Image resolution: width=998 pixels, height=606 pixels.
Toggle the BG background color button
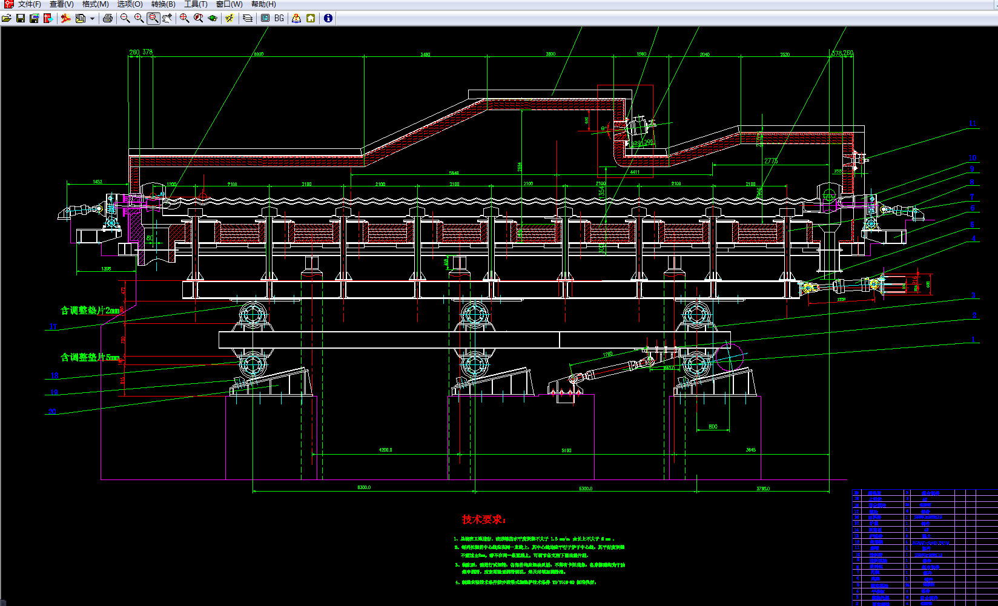(x=279, y=18)
